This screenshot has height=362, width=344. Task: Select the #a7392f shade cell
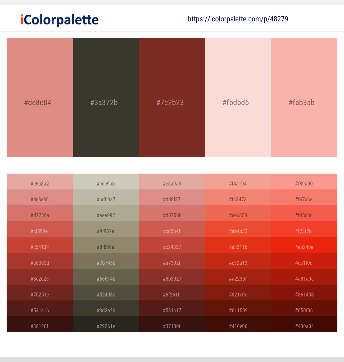[x=172, y=263]
